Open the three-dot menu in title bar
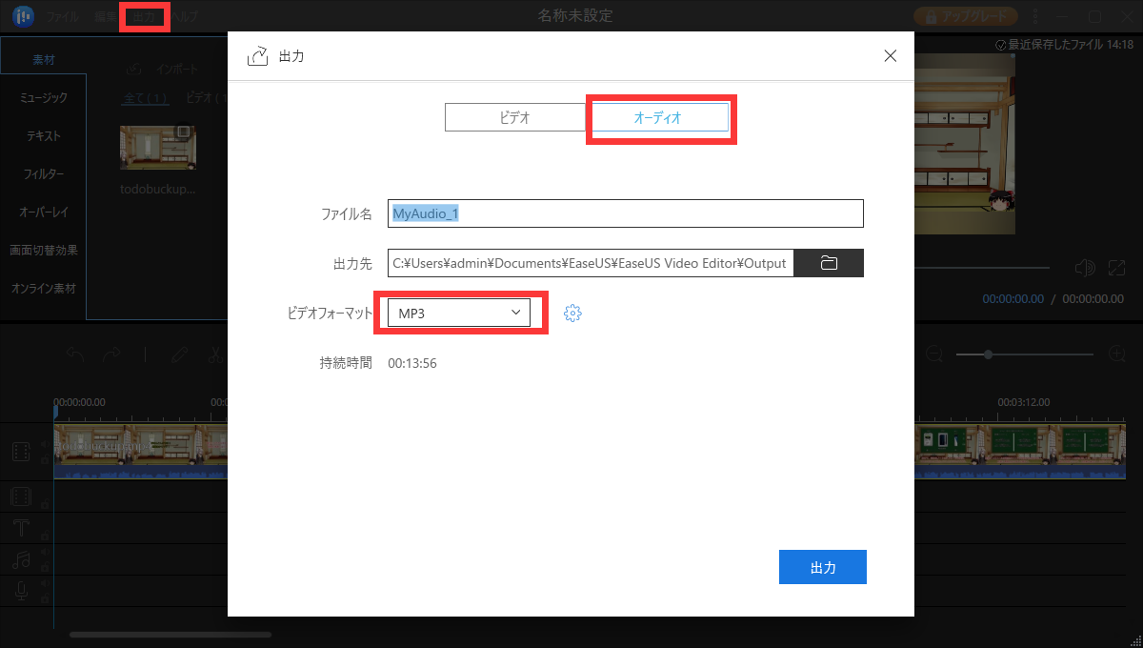 click(1034, 16)
